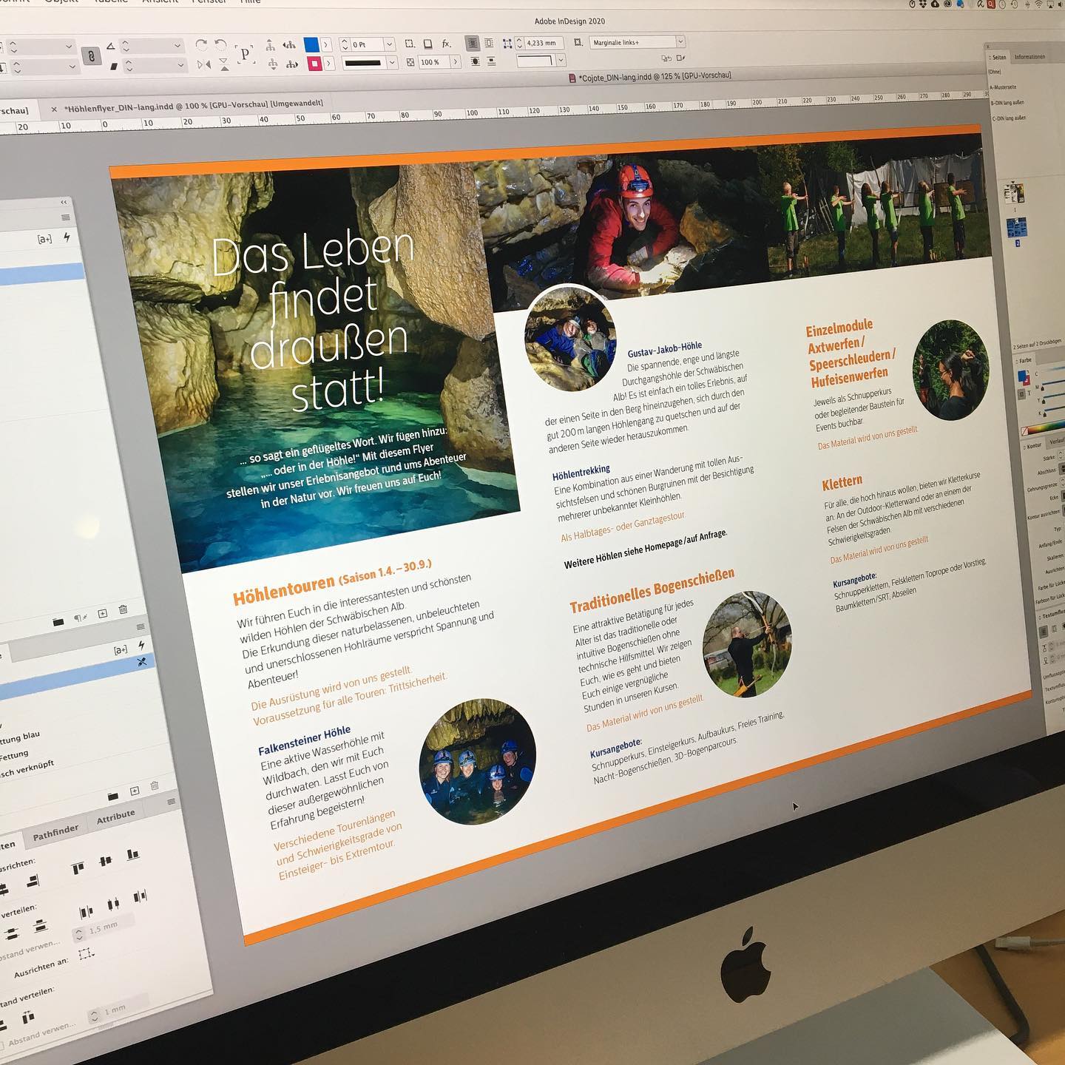Click the align top edges icon
This screenshot has width=1065, height=1065.
point(78,867)
